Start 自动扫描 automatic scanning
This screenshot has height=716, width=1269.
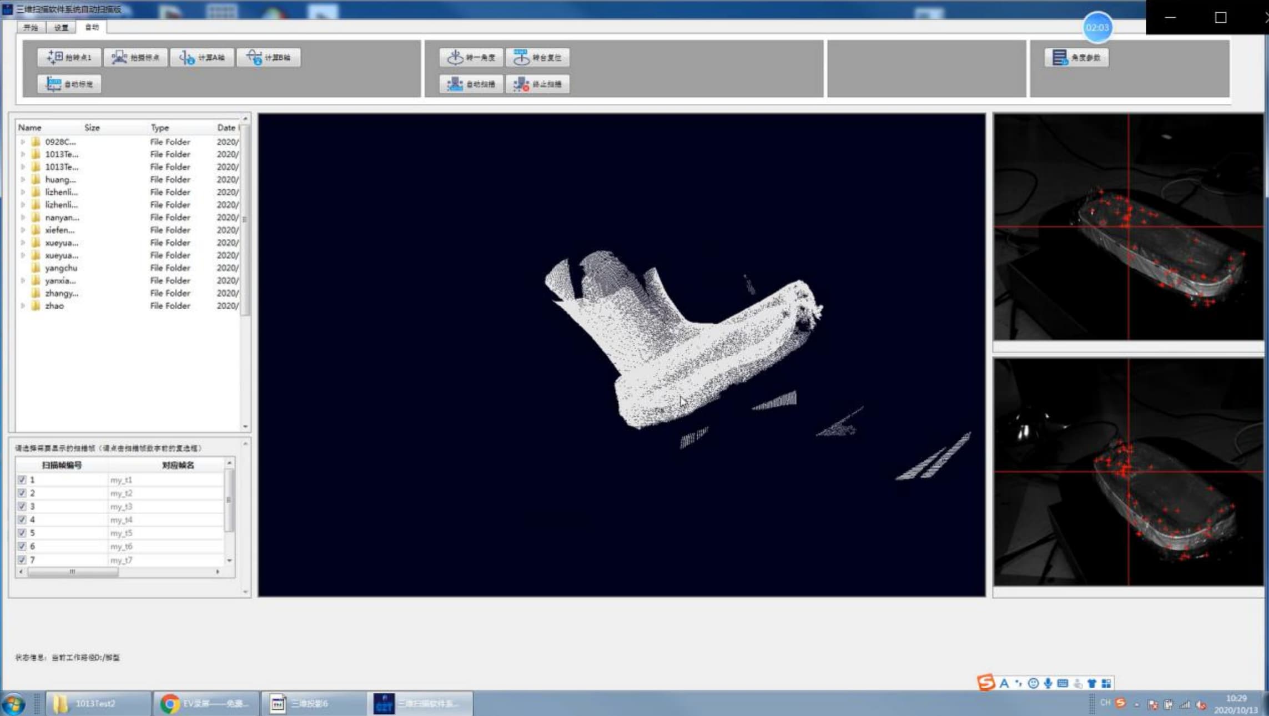pyautogui.click(x=471, y=84)
